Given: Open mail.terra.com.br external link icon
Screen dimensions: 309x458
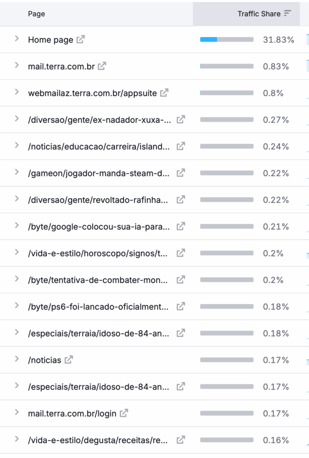Looking at the screenshot, I should click(x=102, y=66).
